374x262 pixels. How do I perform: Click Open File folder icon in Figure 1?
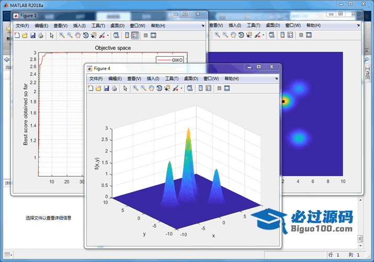pyautogui.click(x=25, y=36)
